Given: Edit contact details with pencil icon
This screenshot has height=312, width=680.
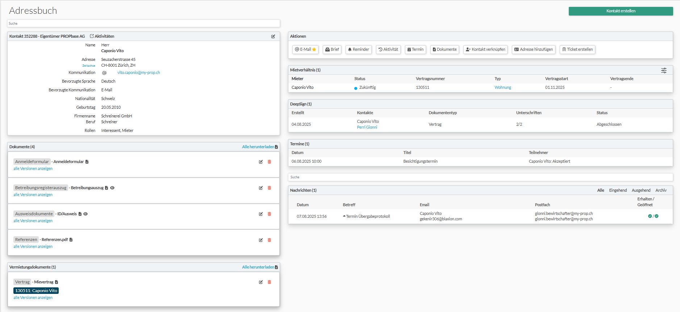Looking at the screenshot, I should coord(273,36).
